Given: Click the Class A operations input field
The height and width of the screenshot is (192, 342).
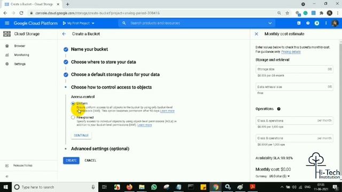Looking at the screenshot, I should click(294, 121).
